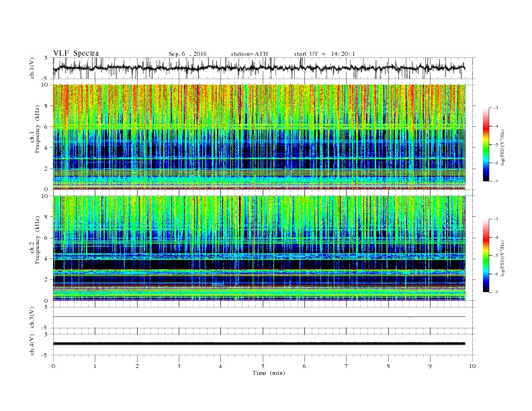Click the '1' tick label on the Time axis
The width and height of the screenshot is (532, 411).
[x=95, y=366]
